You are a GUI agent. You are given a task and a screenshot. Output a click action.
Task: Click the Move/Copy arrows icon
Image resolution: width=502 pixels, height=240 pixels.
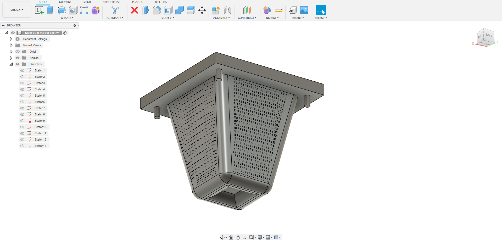[202, 10]
